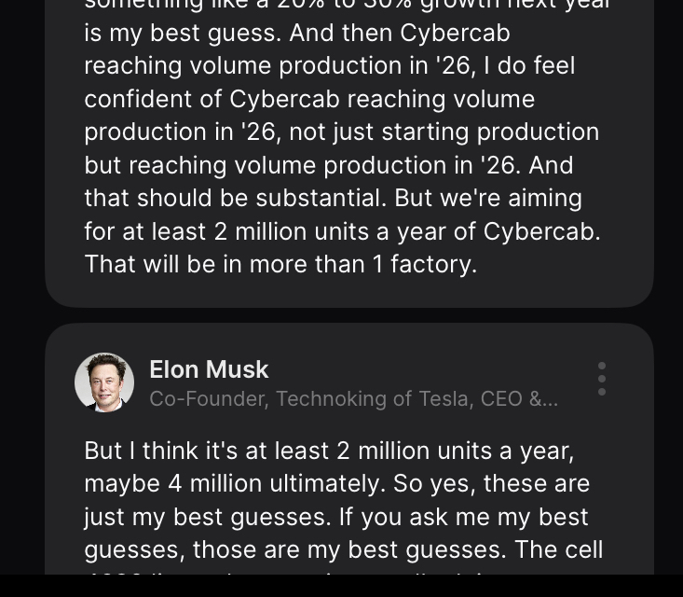Open the Elon Musk speaker name link

209,369
